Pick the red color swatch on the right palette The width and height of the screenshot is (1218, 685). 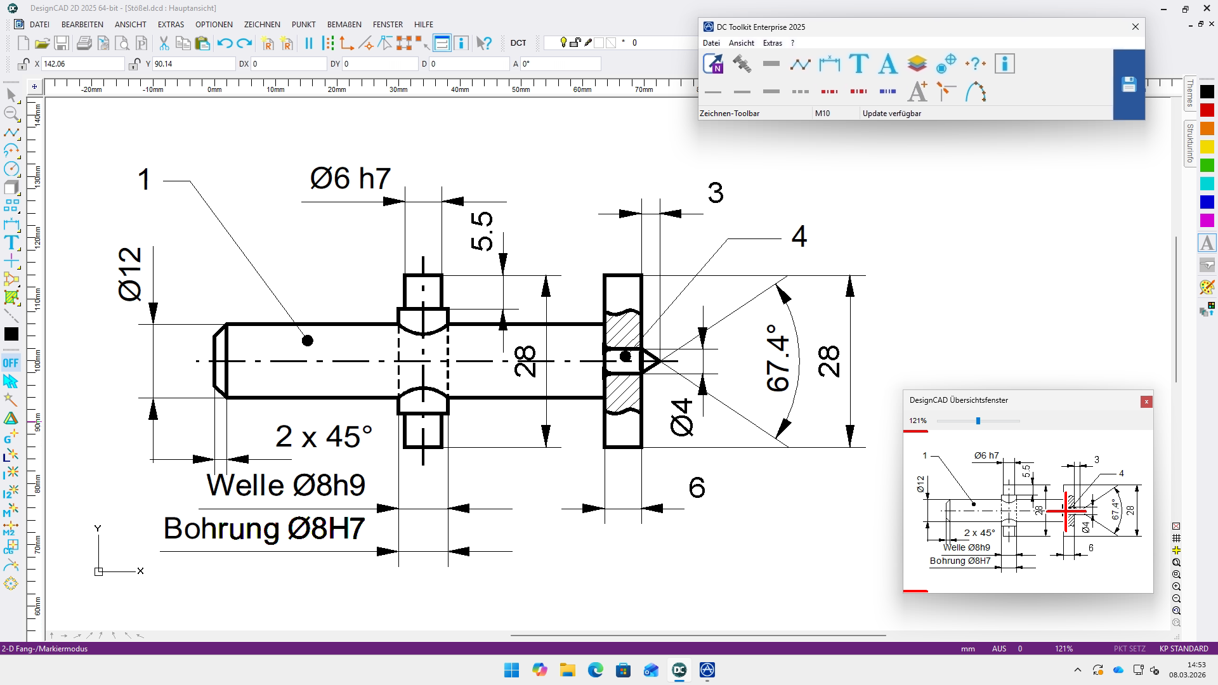[x=1207, y=110]
